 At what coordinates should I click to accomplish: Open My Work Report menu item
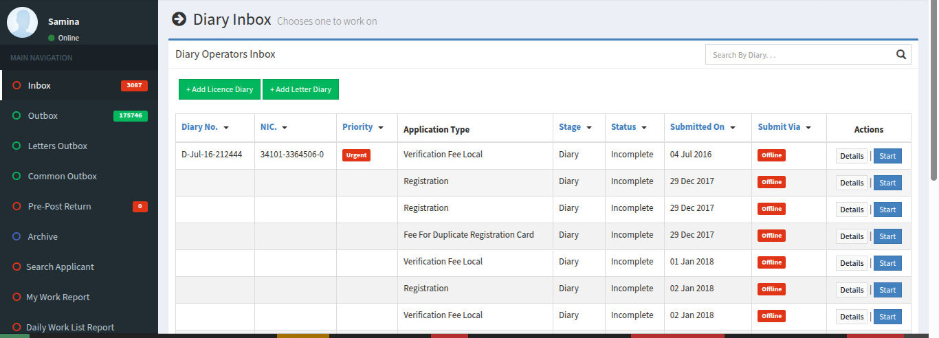[x=79, y=297]
